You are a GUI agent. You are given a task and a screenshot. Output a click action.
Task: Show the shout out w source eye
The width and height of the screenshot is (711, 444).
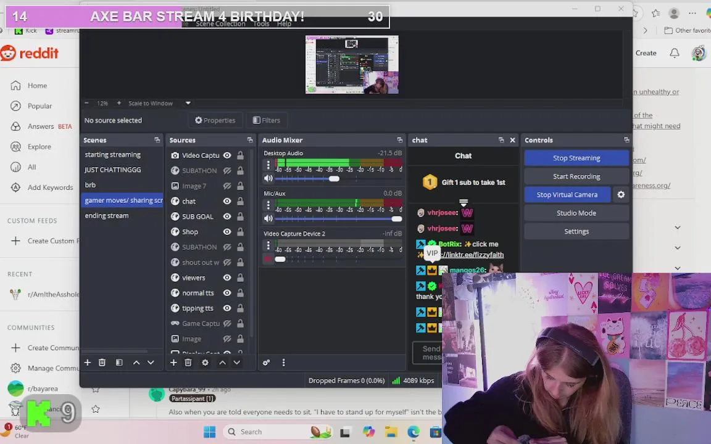tap(227, 262)
